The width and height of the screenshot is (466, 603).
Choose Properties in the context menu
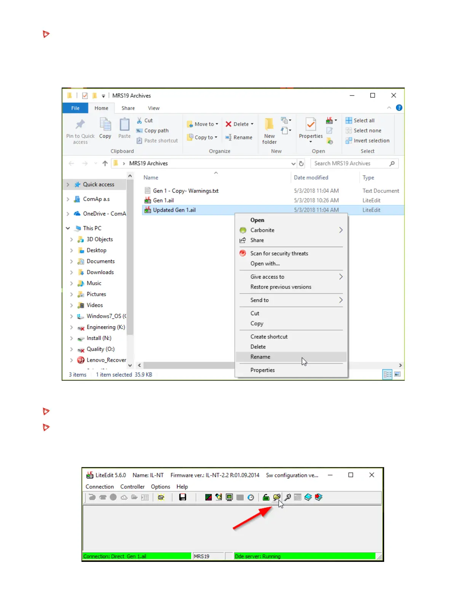pyautogui.click(x=291, y=370)
